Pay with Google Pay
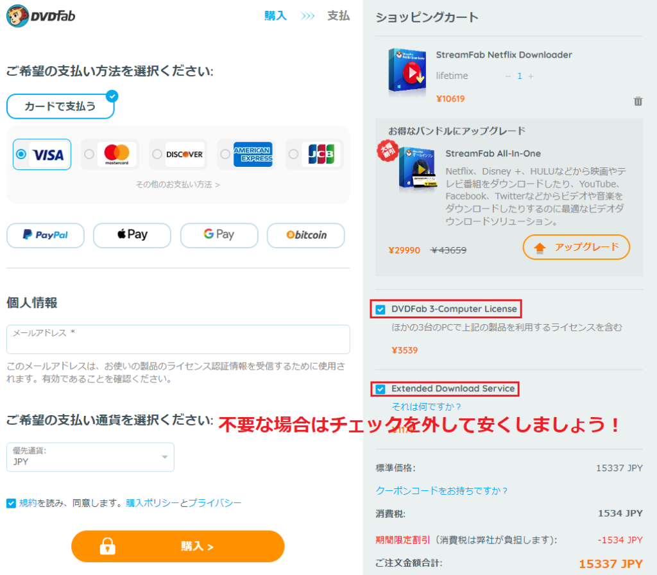 219,235
